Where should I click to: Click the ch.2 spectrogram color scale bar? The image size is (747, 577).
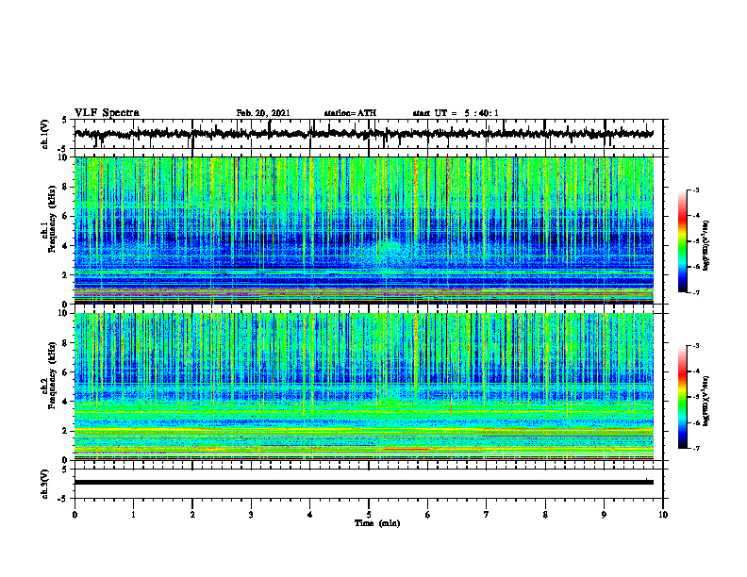pyautogui.click(x=682, y=397)
